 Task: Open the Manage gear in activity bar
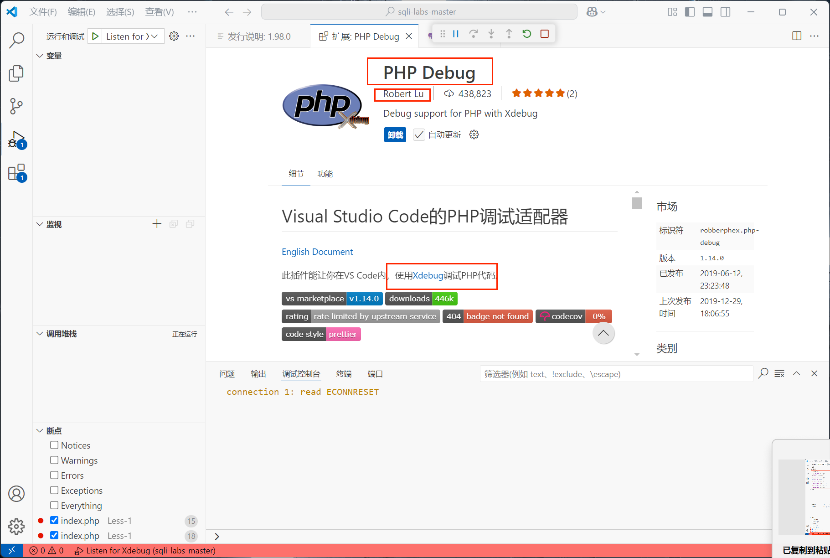(16, 527)
